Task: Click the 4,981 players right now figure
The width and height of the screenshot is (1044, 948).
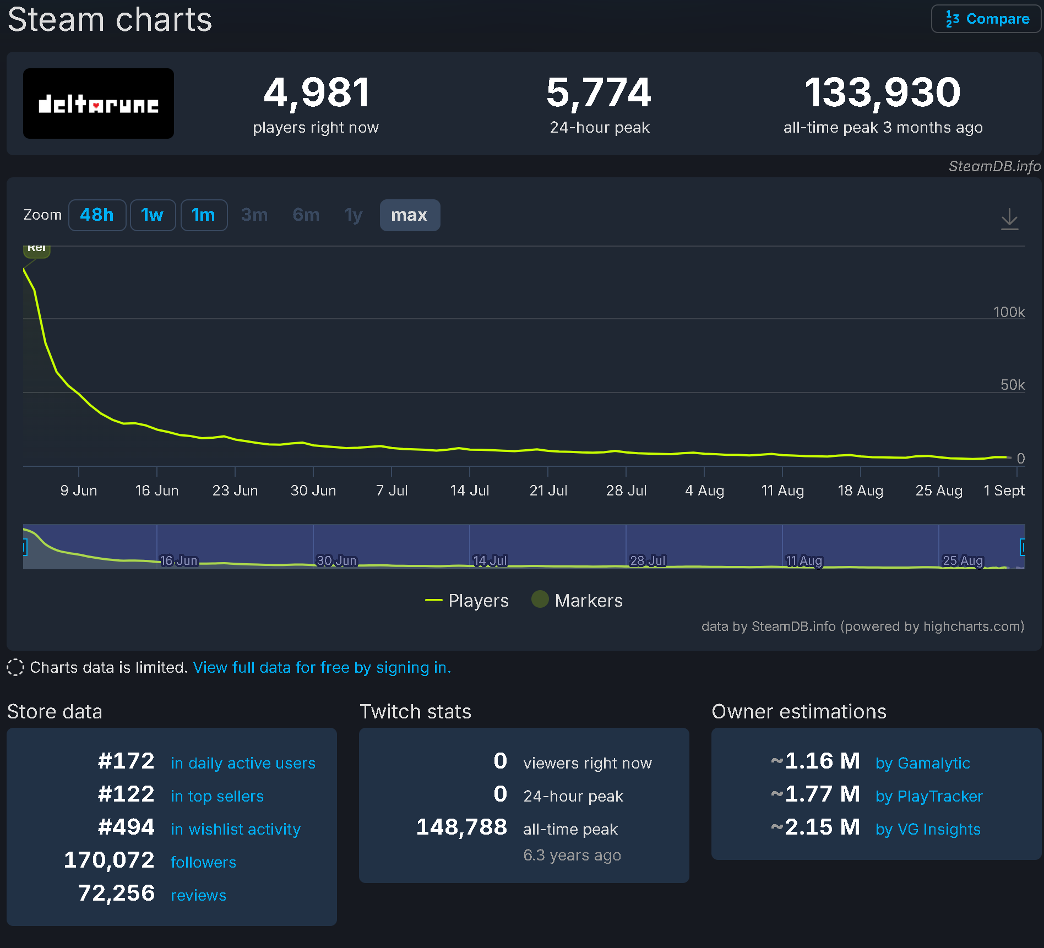Action: coord(317,92)
